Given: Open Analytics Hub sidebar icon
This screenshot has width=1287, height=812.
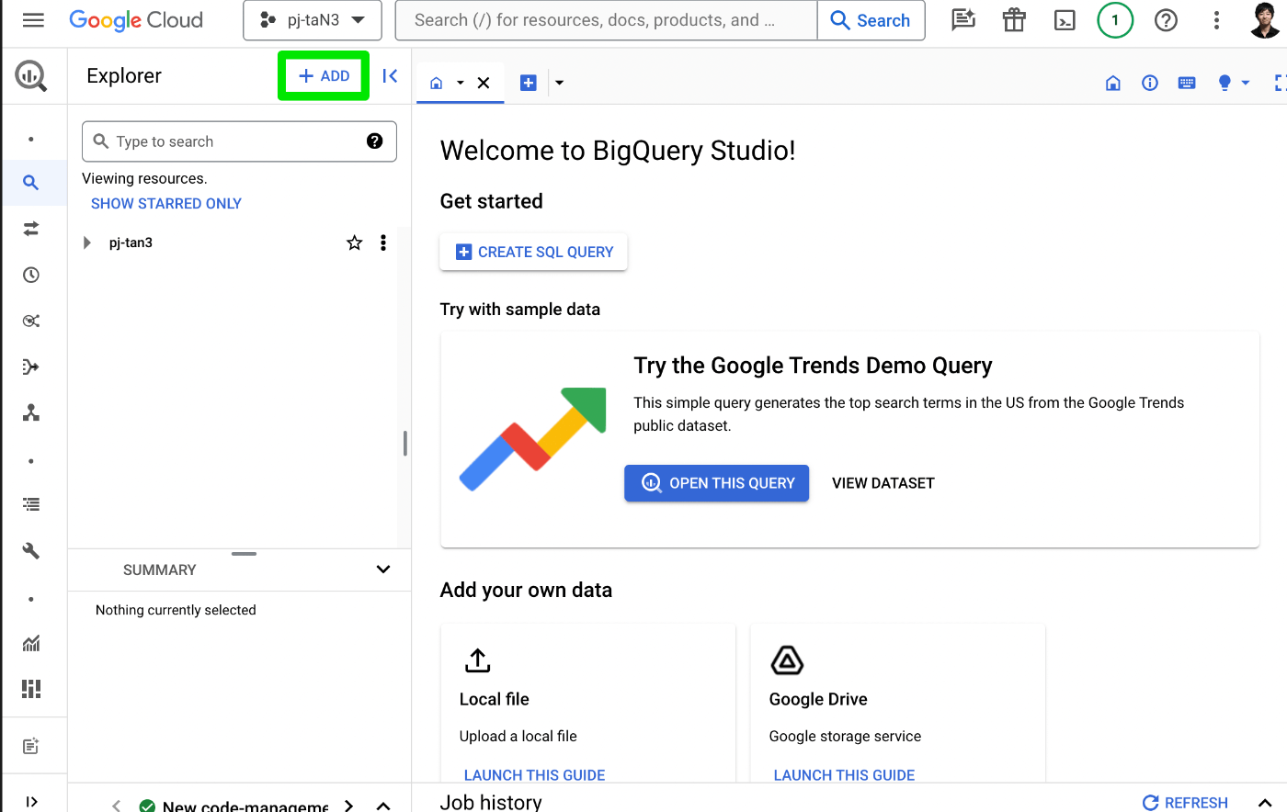Looking at the screenshot, I should 31,321.
